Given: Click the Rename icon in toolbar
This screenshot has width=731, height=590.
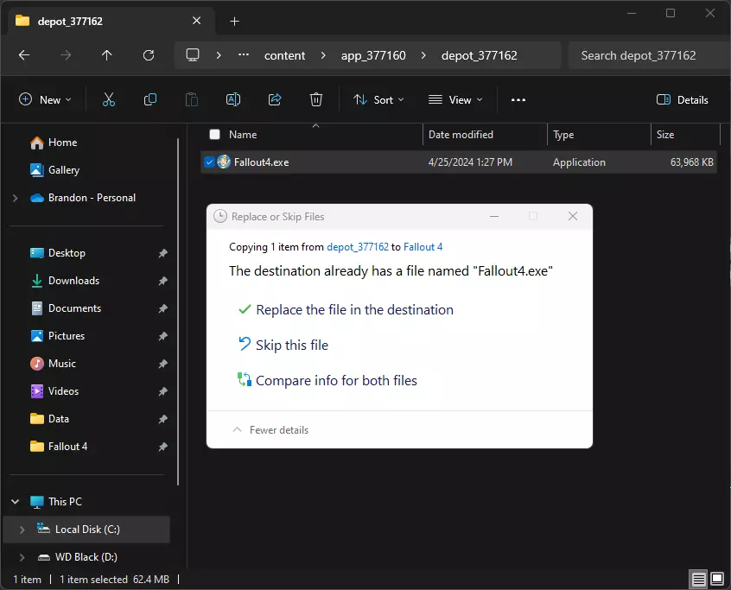Looking at the screenshot, I should pyautogui.click(x=233, y=99).
